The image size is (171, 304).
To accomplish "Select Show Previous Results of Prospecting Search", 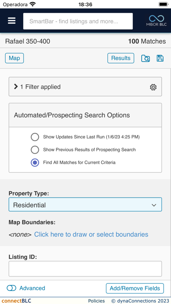I will (35, 150).
